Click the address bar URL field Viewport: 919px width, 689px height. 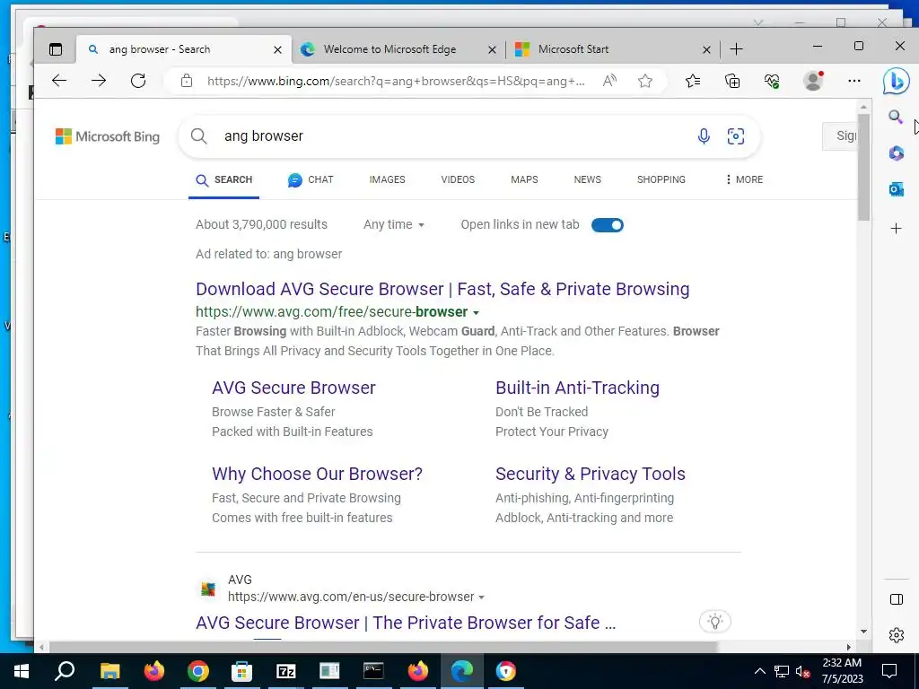(x=396, y=81)
